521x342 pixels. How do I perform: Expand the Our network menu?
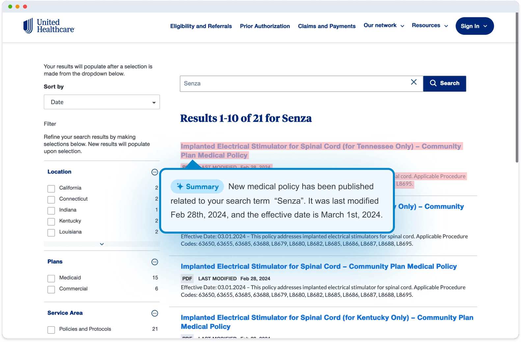(384, 25)
